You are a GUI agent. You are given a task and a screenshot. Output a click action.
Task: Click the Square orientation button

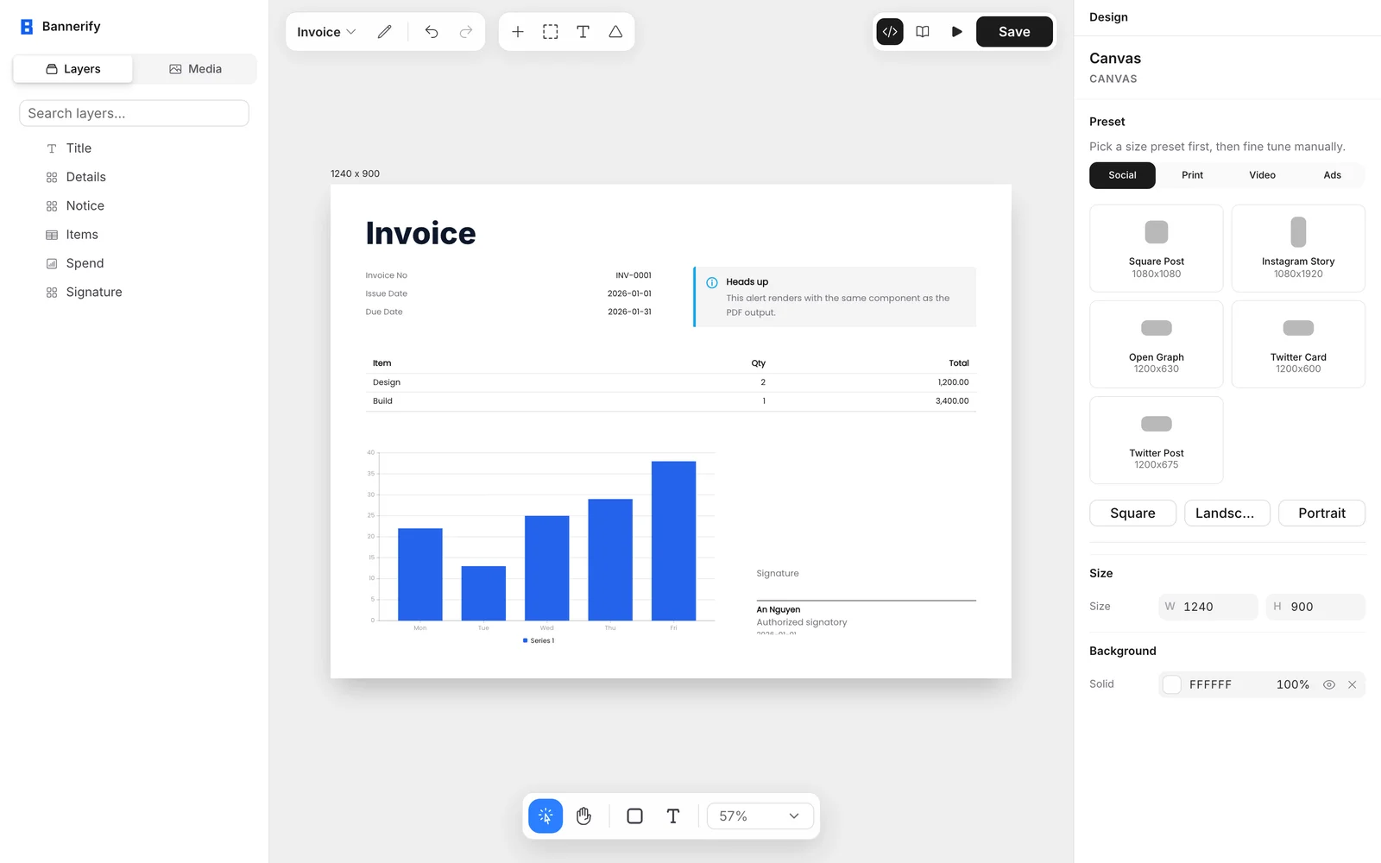tap(1132, 513)
